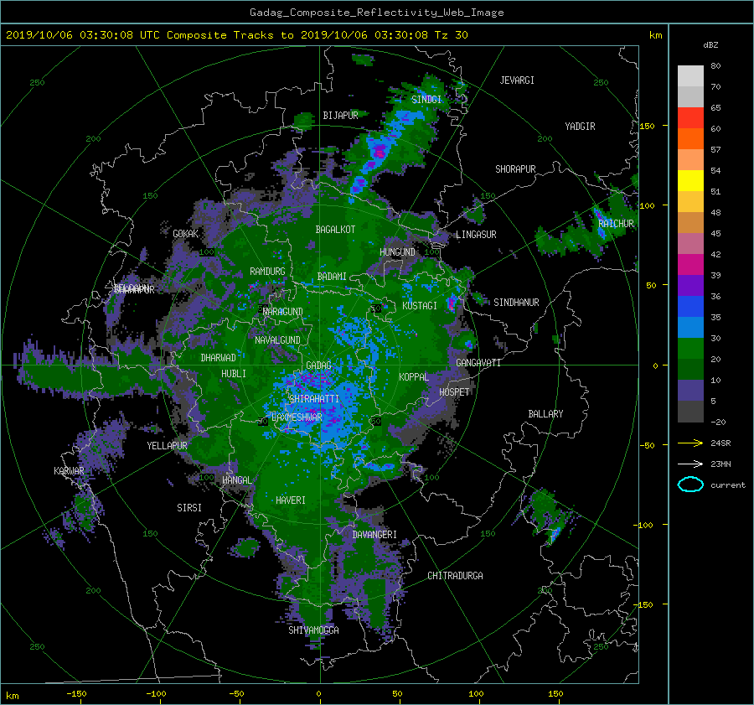This screenshot has width=754, height=705.
Task: Click the RAICHUR location label
Action: click(x=616, y=224)
